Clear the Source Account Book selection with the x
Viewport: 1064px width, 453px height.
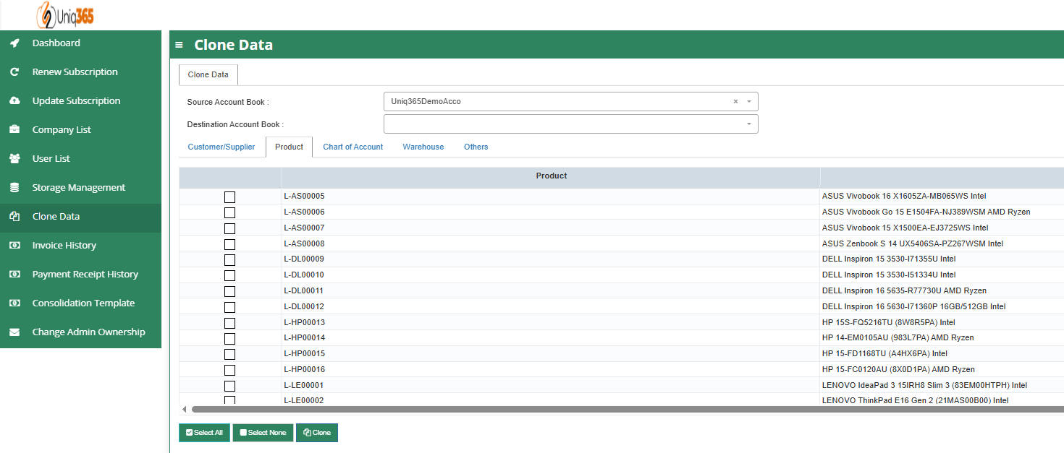735,102
